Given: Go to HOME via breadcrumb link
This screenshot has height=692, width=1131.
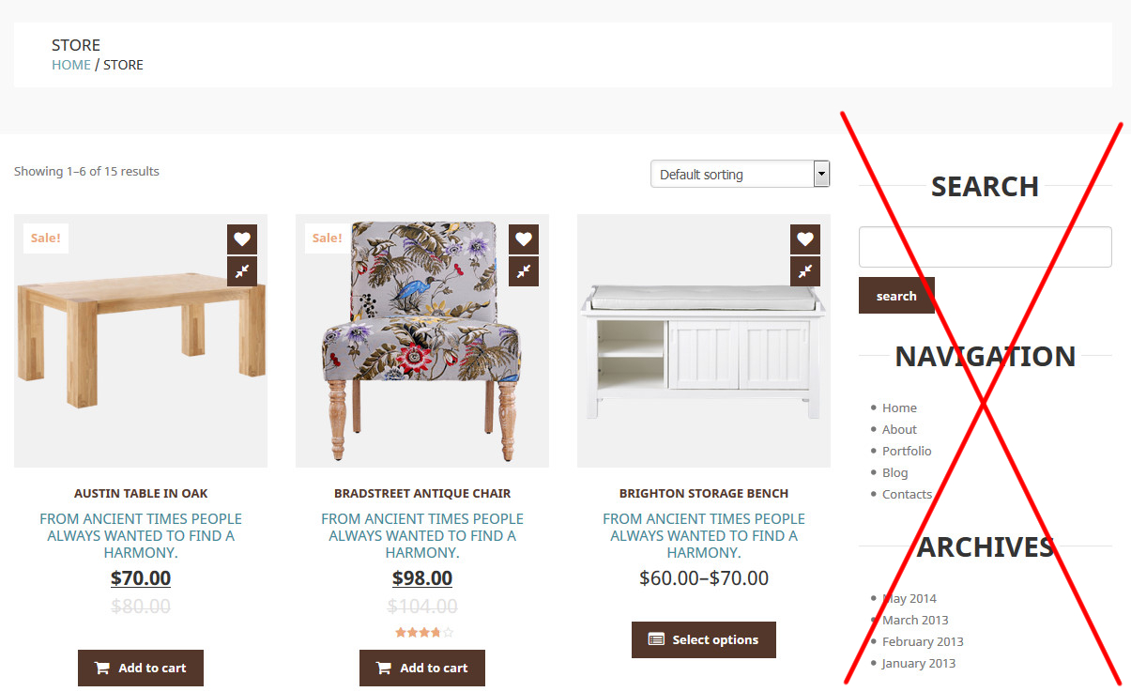Looking at the screenshot, I should click(71, 65).
